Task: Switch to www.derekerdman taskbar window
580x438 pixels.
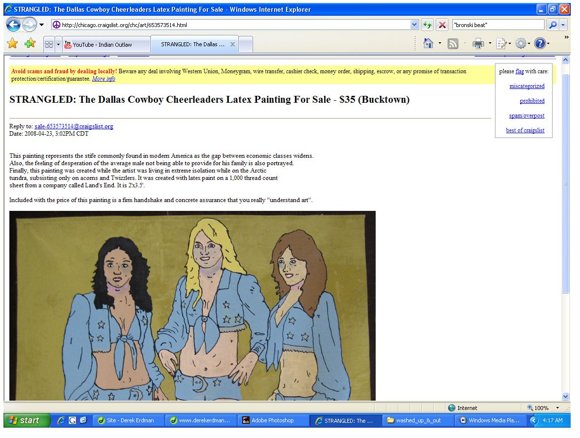Action: coord(201,420)
